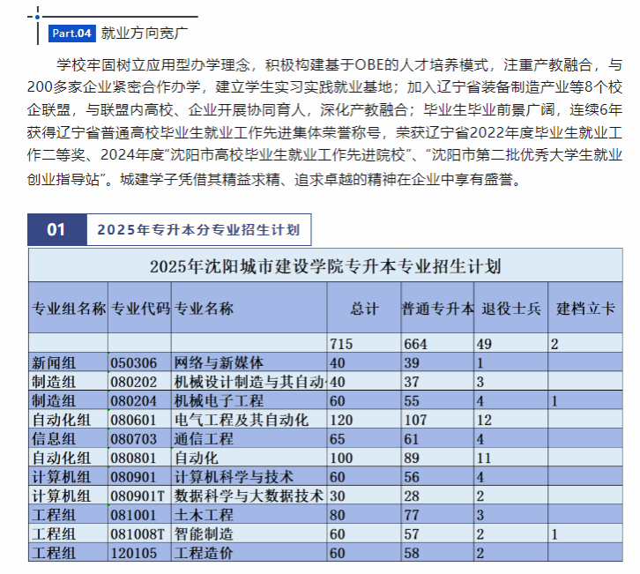
Task: Click the 专业名称 column header
Action: [x=204, y=309]
